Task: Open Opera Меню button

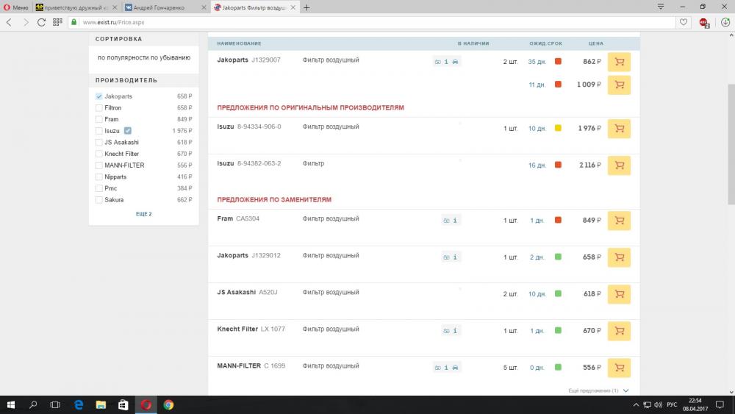Action: 16,7
